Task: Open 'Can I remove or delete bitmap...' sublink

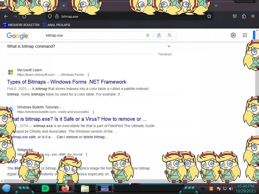Action: pyautogui.click(x=82, y=137)
